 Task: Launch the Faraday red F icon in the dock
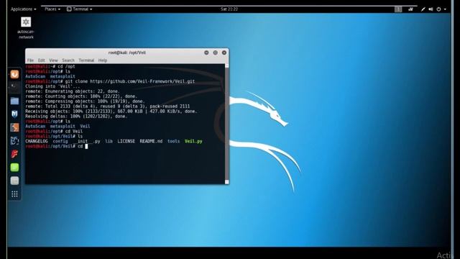coord(14,154)
